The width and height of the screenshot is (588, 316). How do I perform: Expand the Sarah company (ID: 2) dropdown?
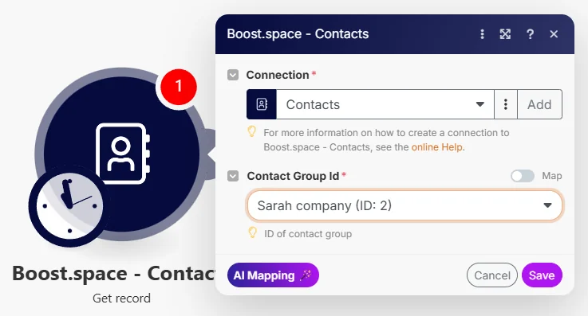pos(404,205)
